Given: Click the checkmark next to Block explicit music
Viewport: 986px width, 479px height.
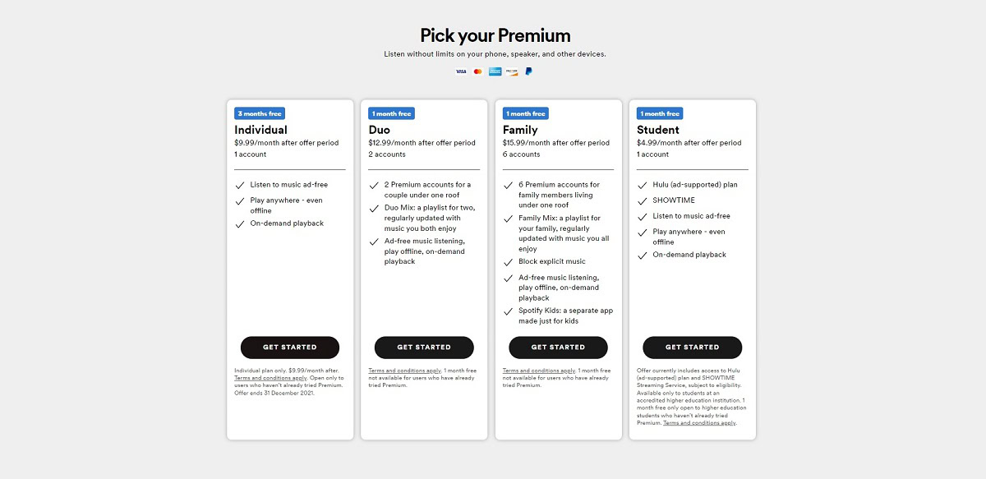Looking at the screenshot, I should click(509, 263).
